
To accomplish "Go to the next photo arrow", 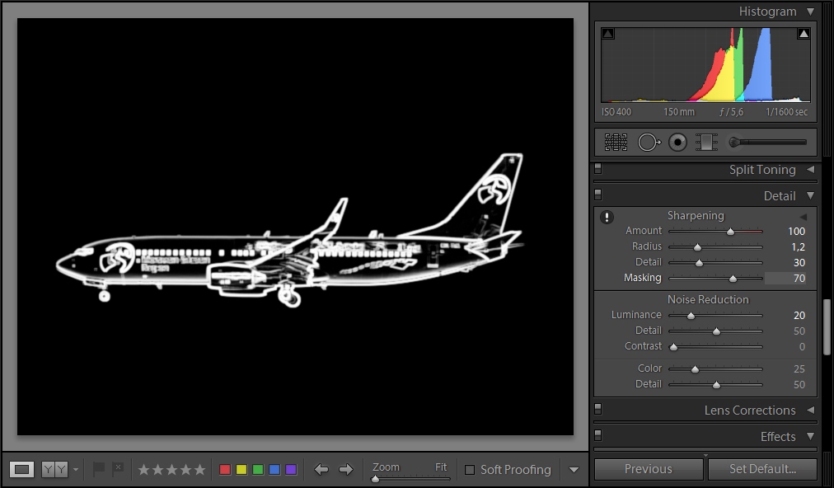I will click(x=346, y=469).
